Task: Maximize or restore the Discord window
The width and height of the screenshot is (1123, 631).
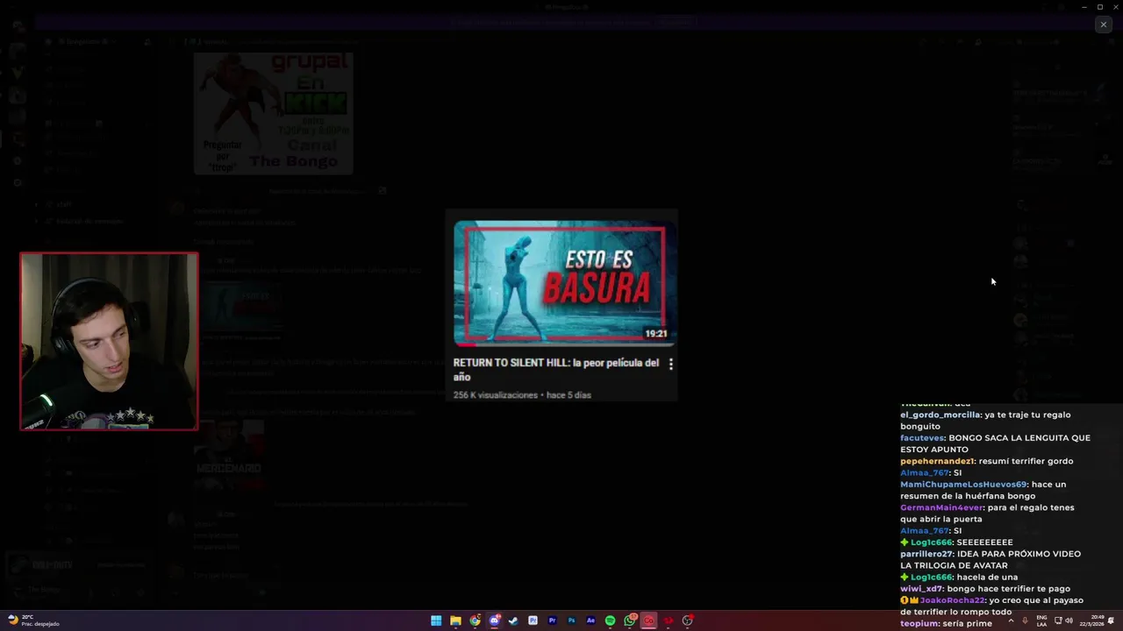Action: tap(1100, 7)
